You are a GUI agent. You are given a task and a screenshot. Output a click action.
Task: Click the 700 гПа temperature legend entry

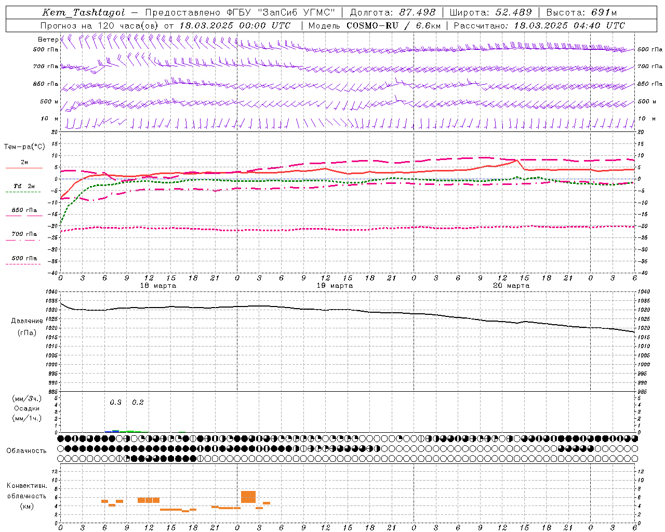[x=24, y=234]
